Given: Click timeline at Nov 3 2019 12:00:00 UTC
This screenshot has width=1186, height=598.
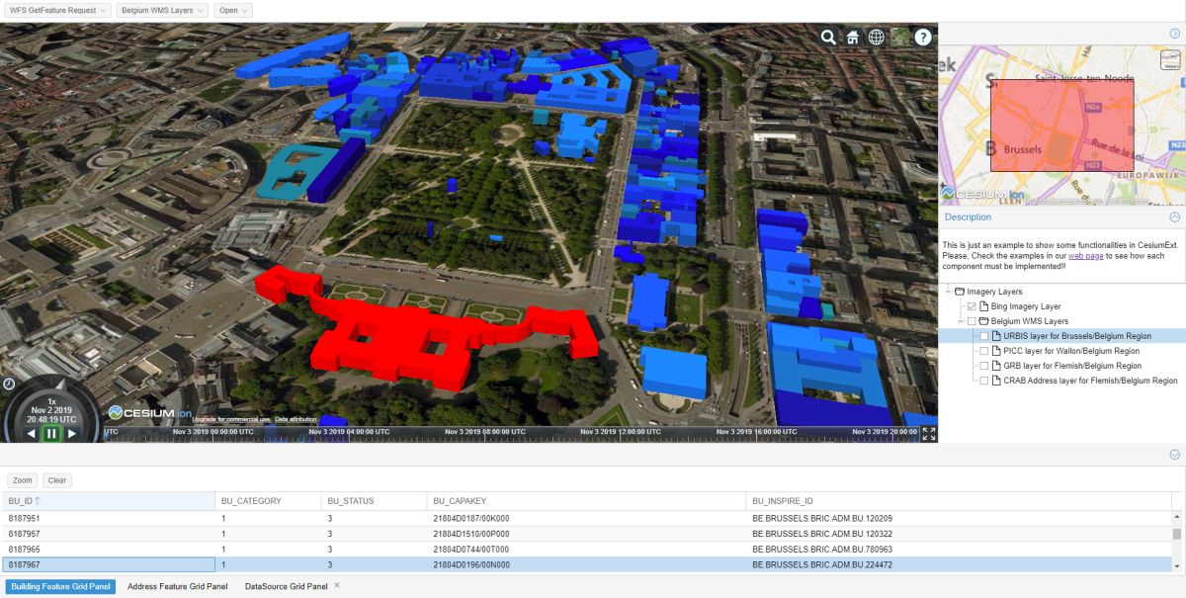Looking at the screenshot, I should pyautogui.click(x=622, y=432).
